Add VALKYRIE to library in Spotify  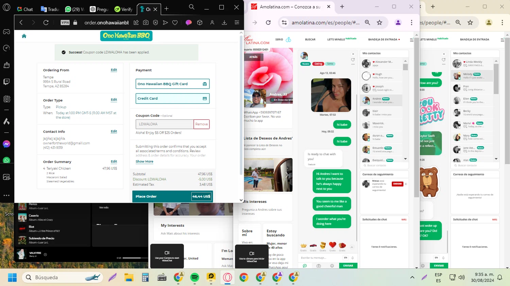click(x=45, y=254)
